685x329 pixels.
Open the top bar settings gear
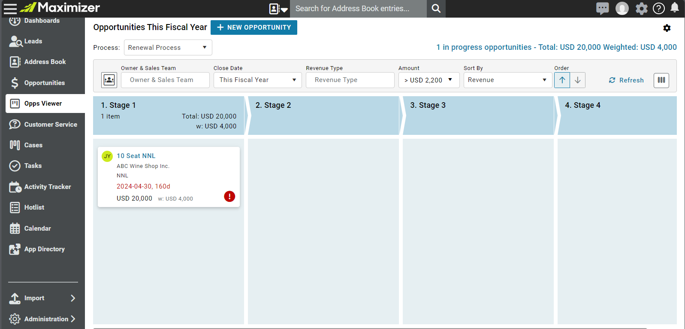tap(641, 8)
